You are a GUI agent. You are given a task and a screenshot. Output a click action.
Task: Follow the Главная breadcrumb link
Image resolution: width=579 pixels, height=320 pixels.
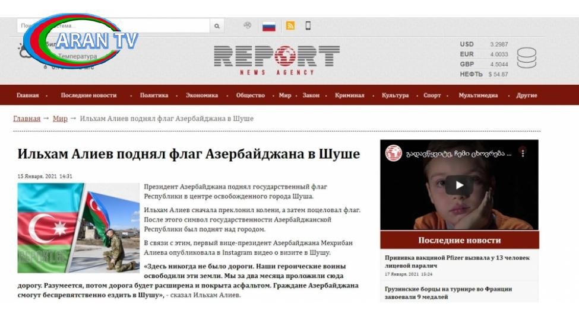(x=27, y=119)
